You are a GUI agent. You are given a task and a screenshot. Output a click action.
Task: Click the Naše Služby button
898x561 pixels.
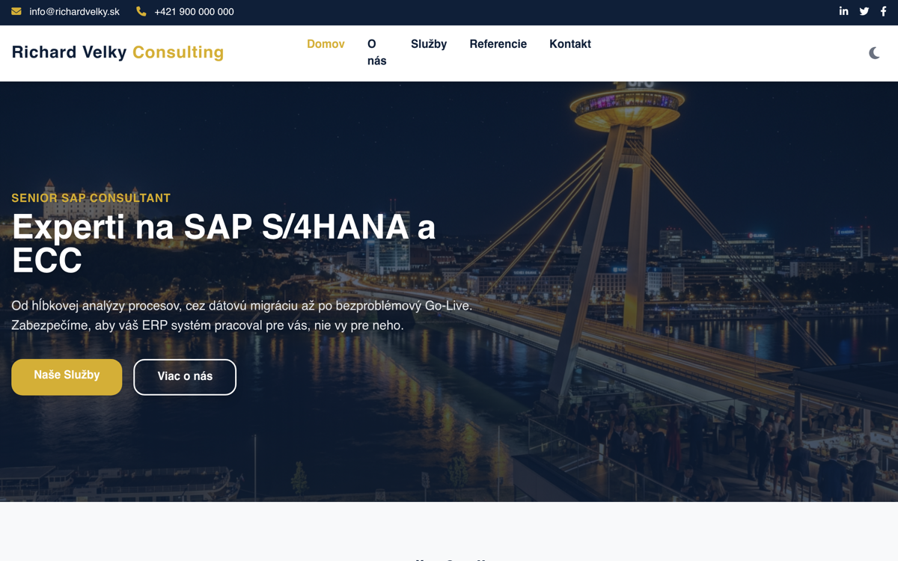point(66,376)
